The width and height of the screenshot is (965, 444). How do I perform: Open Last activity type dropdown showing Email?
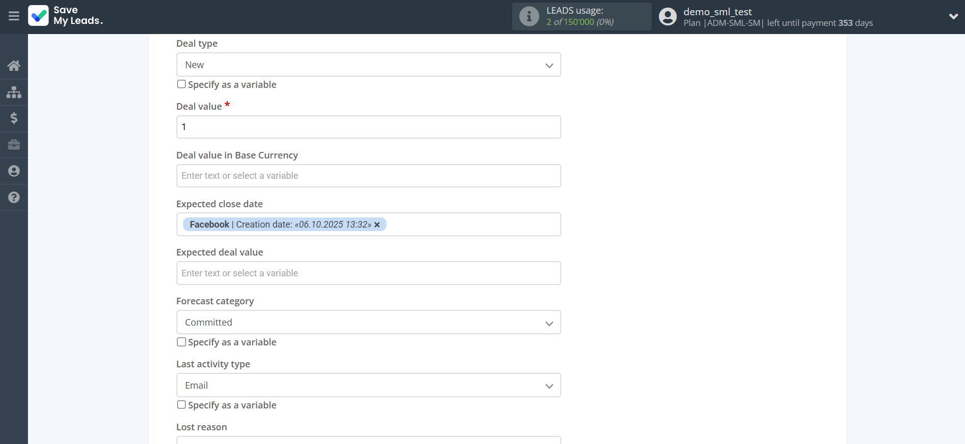(368, 386)
